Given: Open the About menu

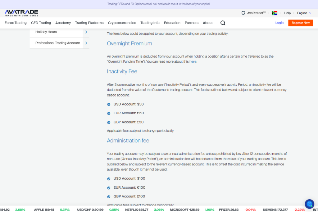Looking at the screenshot, I should click(x=208, y=23).
